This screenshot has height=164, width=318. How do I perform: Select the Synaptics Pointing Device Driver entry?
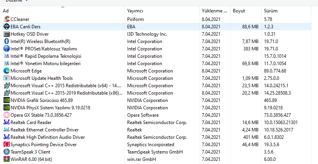tap(44, 145)
